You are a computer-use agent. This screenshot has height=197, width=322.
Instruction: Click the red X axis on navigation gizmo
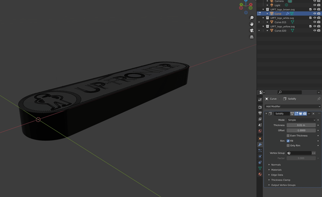251,5
